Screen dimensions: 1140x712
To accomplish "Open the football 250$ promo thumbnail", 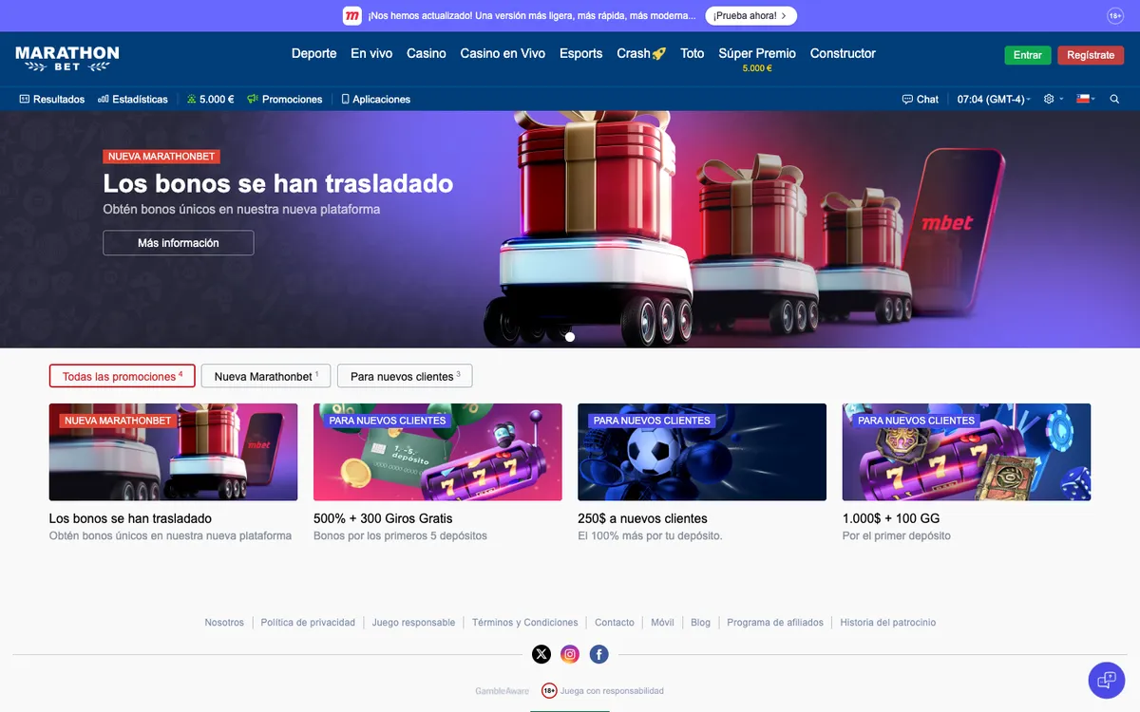I will point(702,452).
